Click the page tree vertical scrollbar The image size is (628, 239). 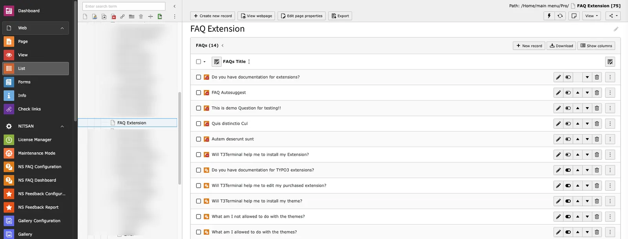coord(180,138)
